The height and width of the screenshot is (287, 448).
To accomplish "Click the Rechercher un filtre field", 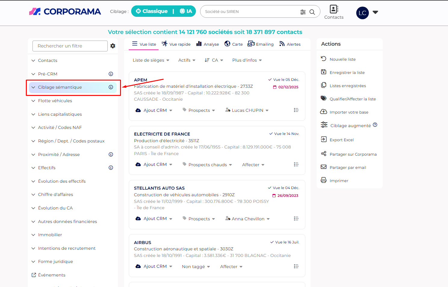I will pyautogui.click(x=70, y=46).
